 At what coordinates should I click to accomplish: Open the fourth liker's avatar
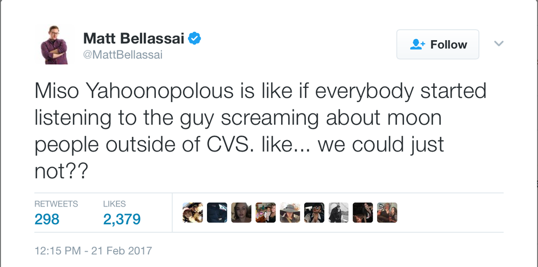pyautogui.click(x=266, y=213)
